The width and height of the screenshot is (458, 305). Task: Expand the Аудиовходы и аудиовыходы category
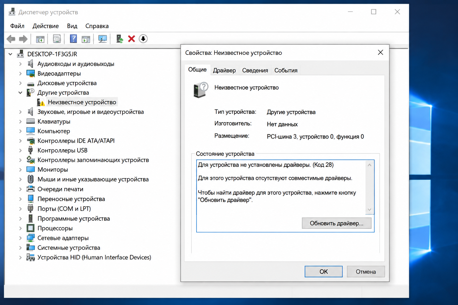pos(20,64)
